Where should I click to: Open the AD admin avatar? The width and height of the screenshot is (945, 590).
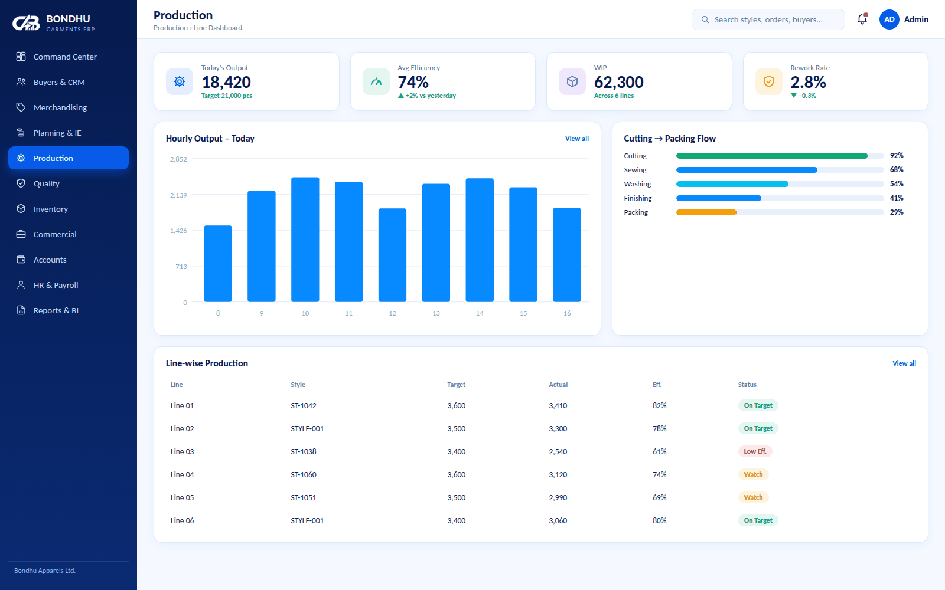[x=889, y=19]
